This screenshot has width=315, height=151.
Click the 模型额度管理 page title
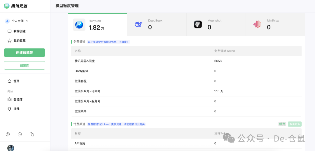67,6
